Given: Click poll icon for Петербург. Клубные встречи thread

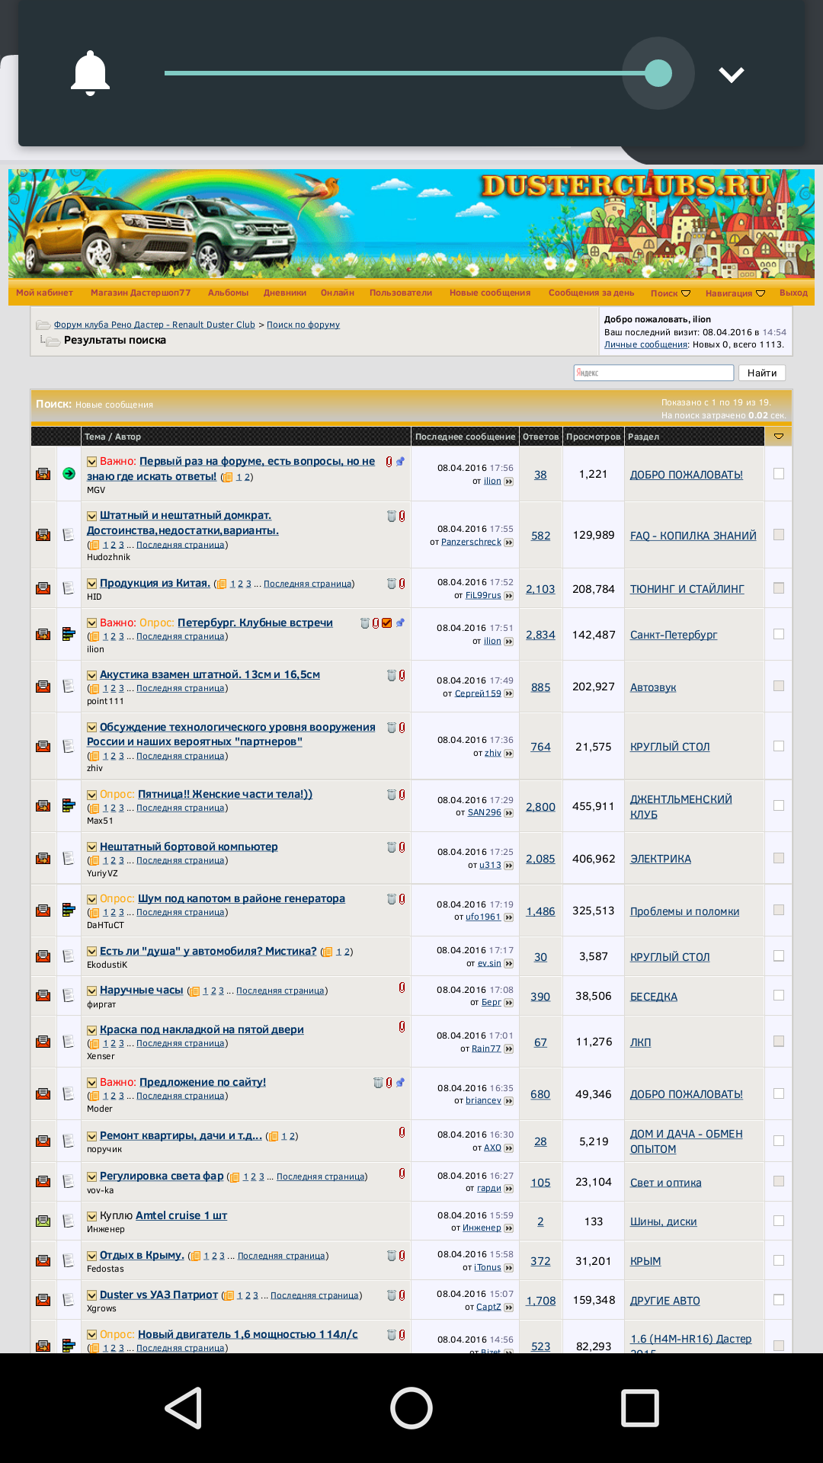Looking at the screenshot, I should coord(69,633).
